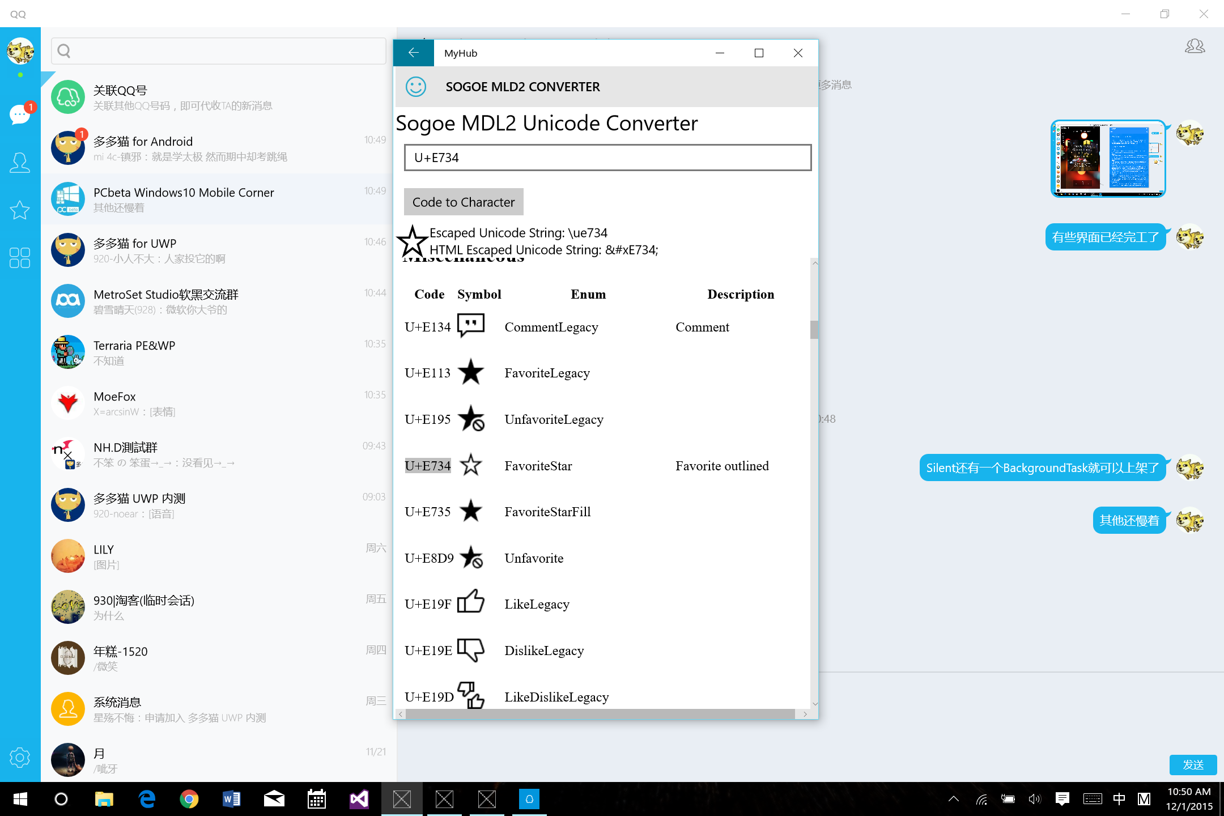
Task: Open the QQ apps grid sidebar icon
Action: pyautogui.click(x=20, y=258)
